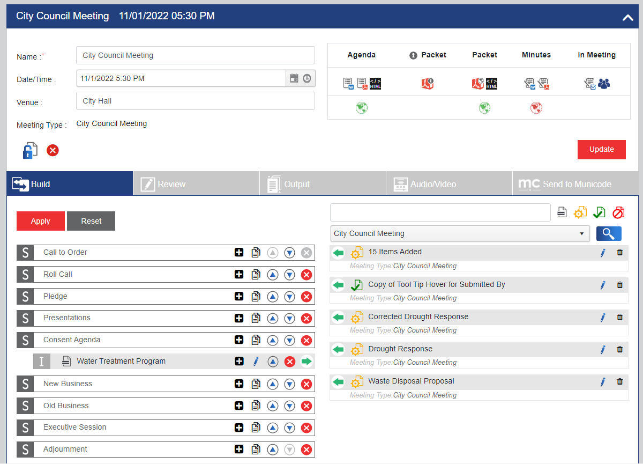
Task: Filter by in-progress gear items icon
Action: point(580,212)
